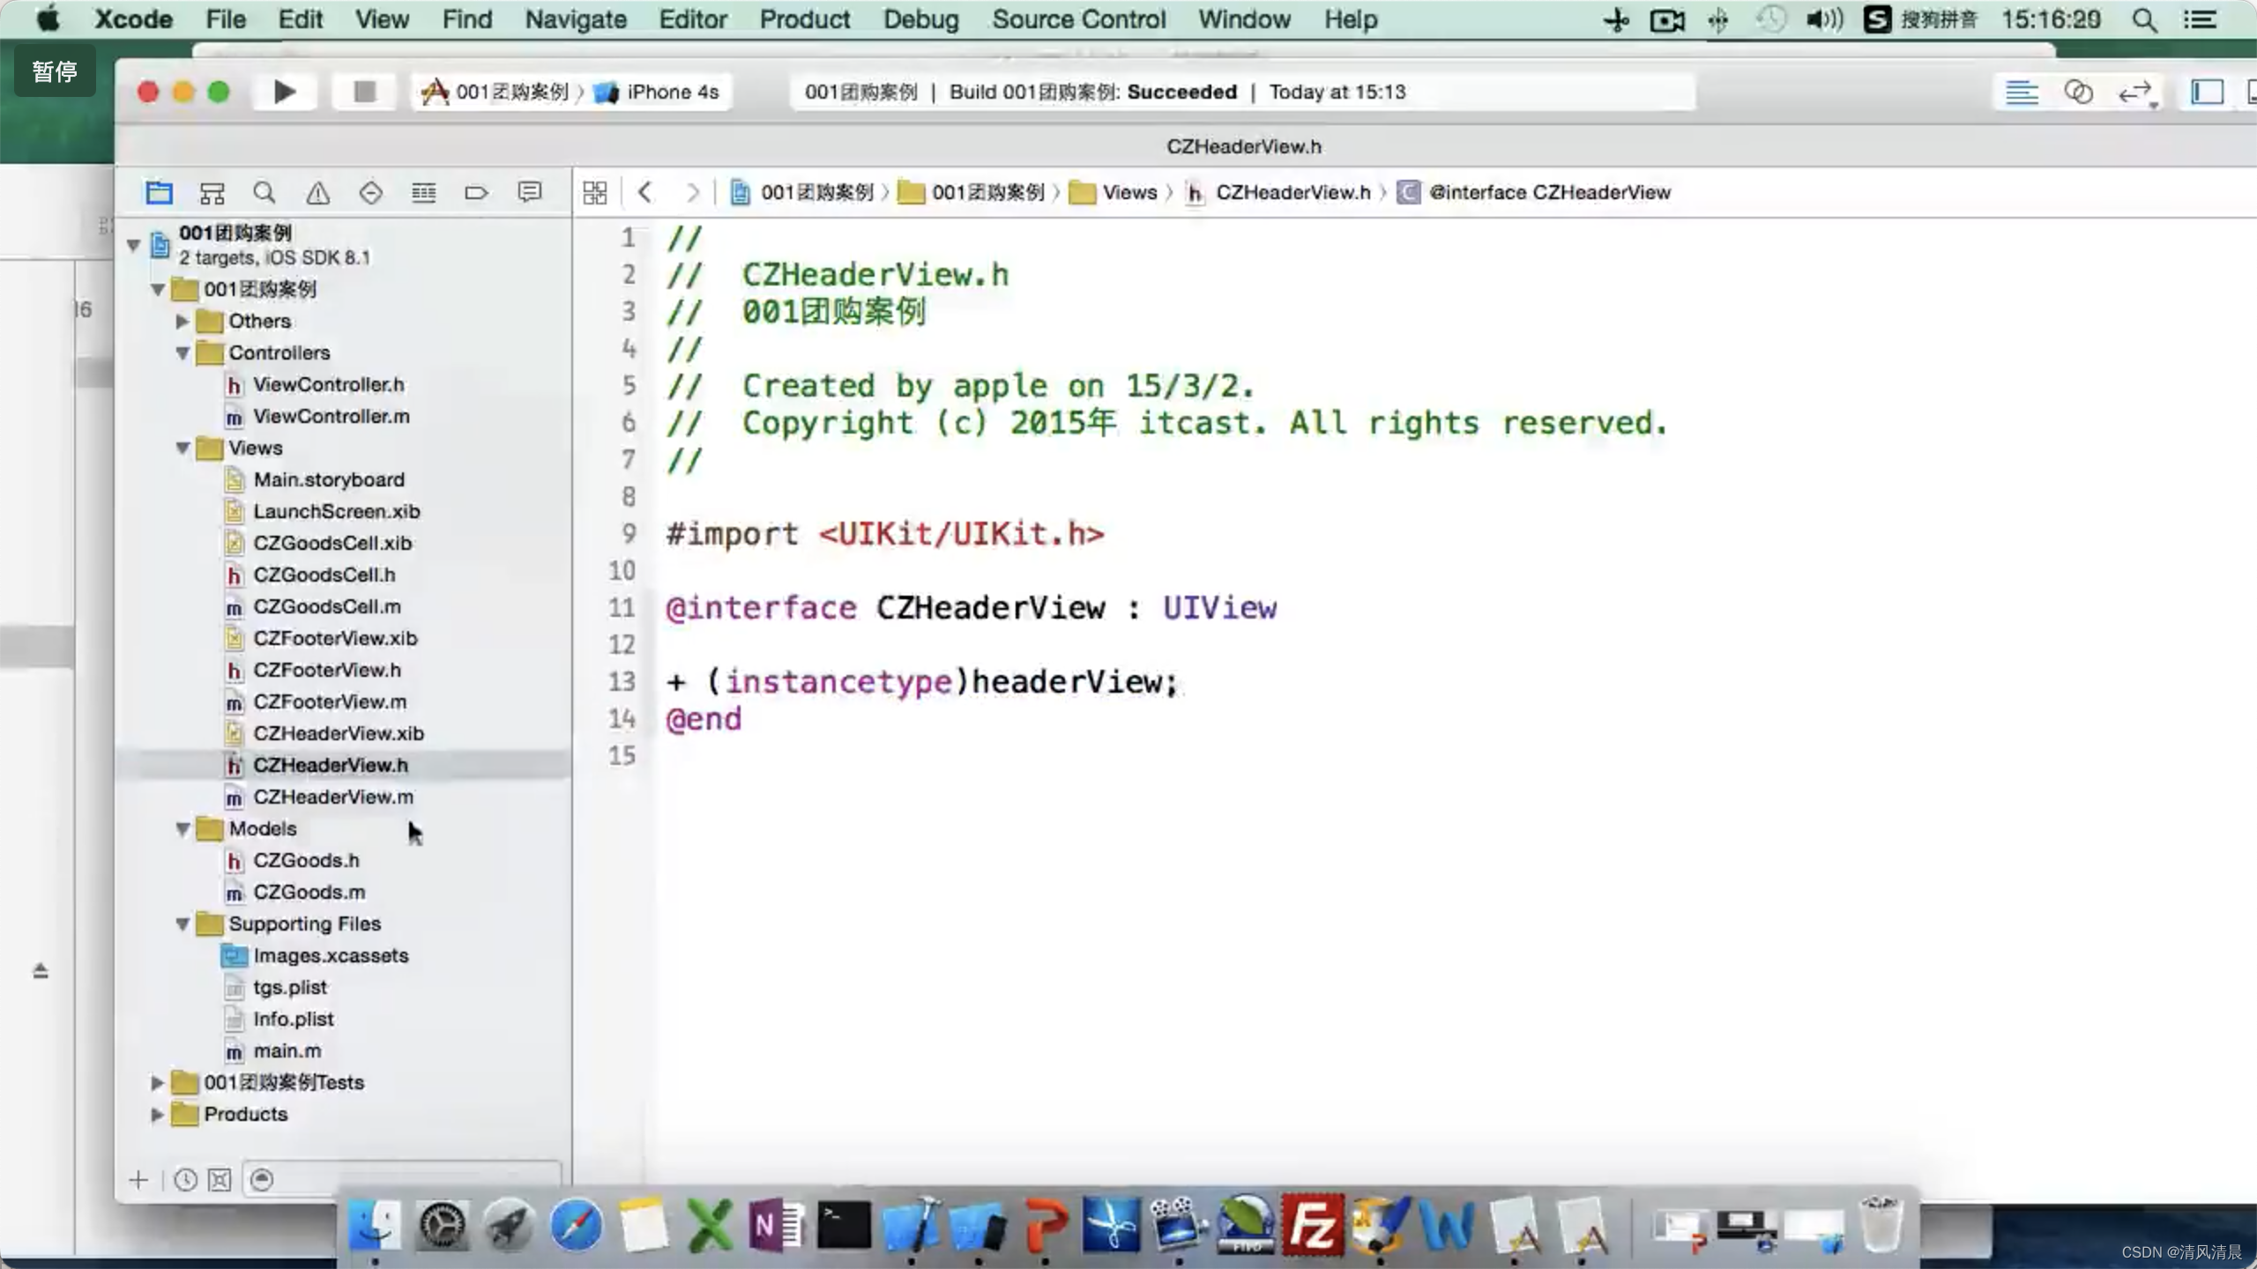Click the Issue navigator icon in sidebar
The image size is (2257, 1269).
[x=317, y=192]
